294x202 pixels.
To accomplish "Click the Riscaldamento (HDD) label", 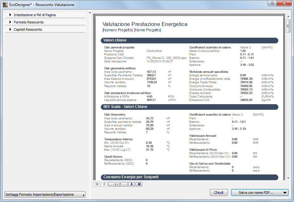I will click(118, 160).
